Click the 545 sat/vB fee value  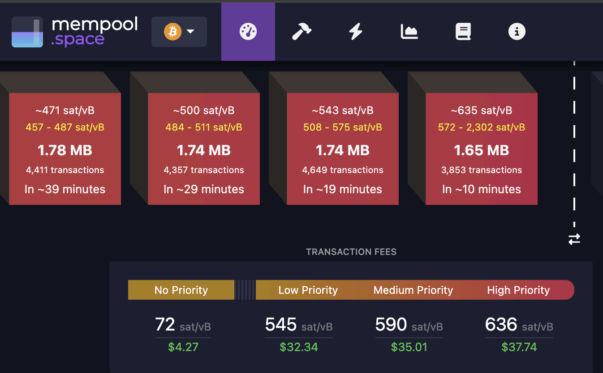point(299,325)
